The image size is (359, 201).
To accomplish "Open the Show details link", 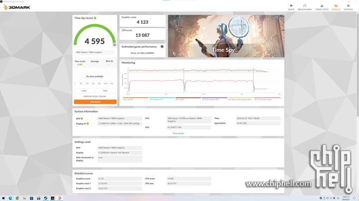I will pyautogui.click(x=178, y=134).
